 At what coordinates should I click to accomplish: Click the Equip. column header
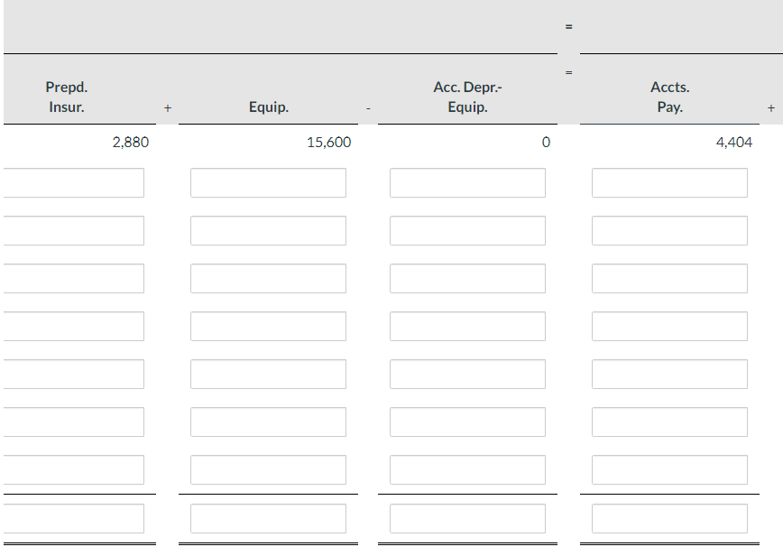tap(269, 107)
